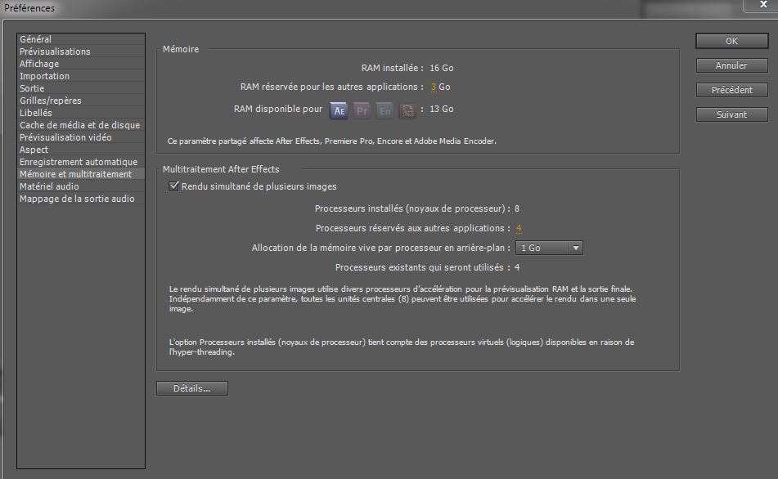Viewport: 778px width, 479px height.
Task: Select Mémoire et multitraitement category
Action: (81, 174)
